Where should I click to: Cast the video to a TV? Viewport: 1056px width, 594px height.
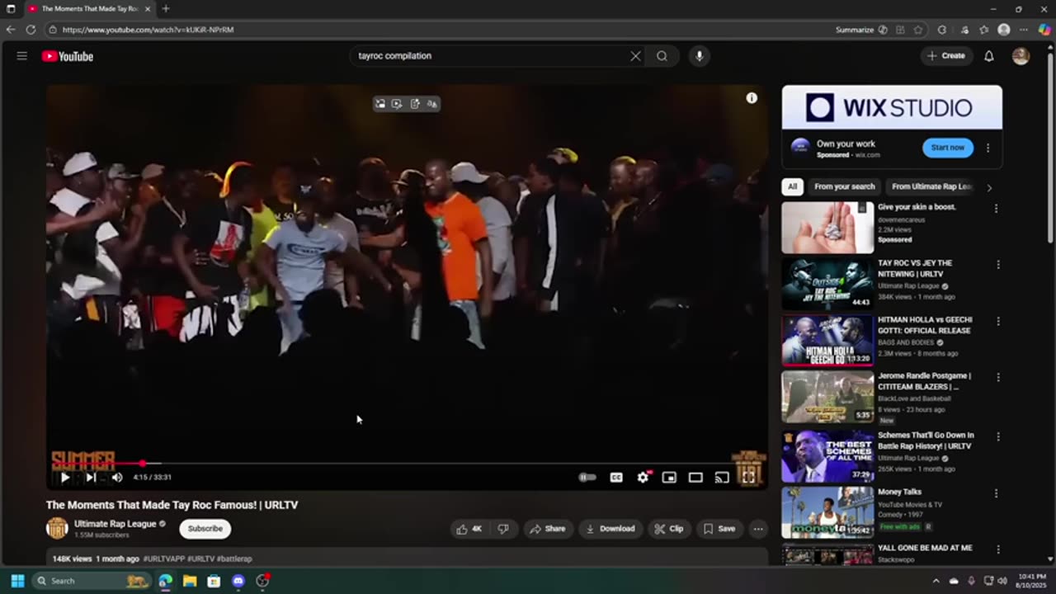tap(722, 477)
